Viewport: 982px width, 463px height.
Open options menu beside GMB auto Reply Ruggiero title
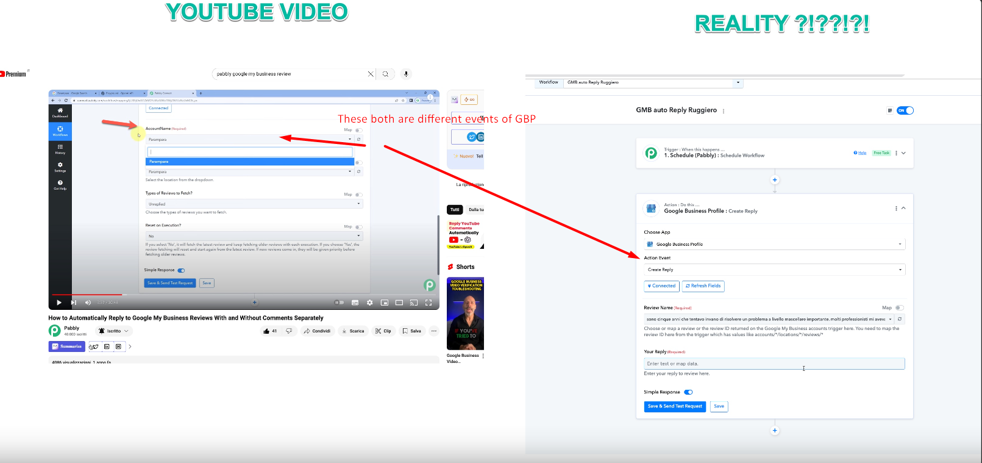[x=724, y=111]
